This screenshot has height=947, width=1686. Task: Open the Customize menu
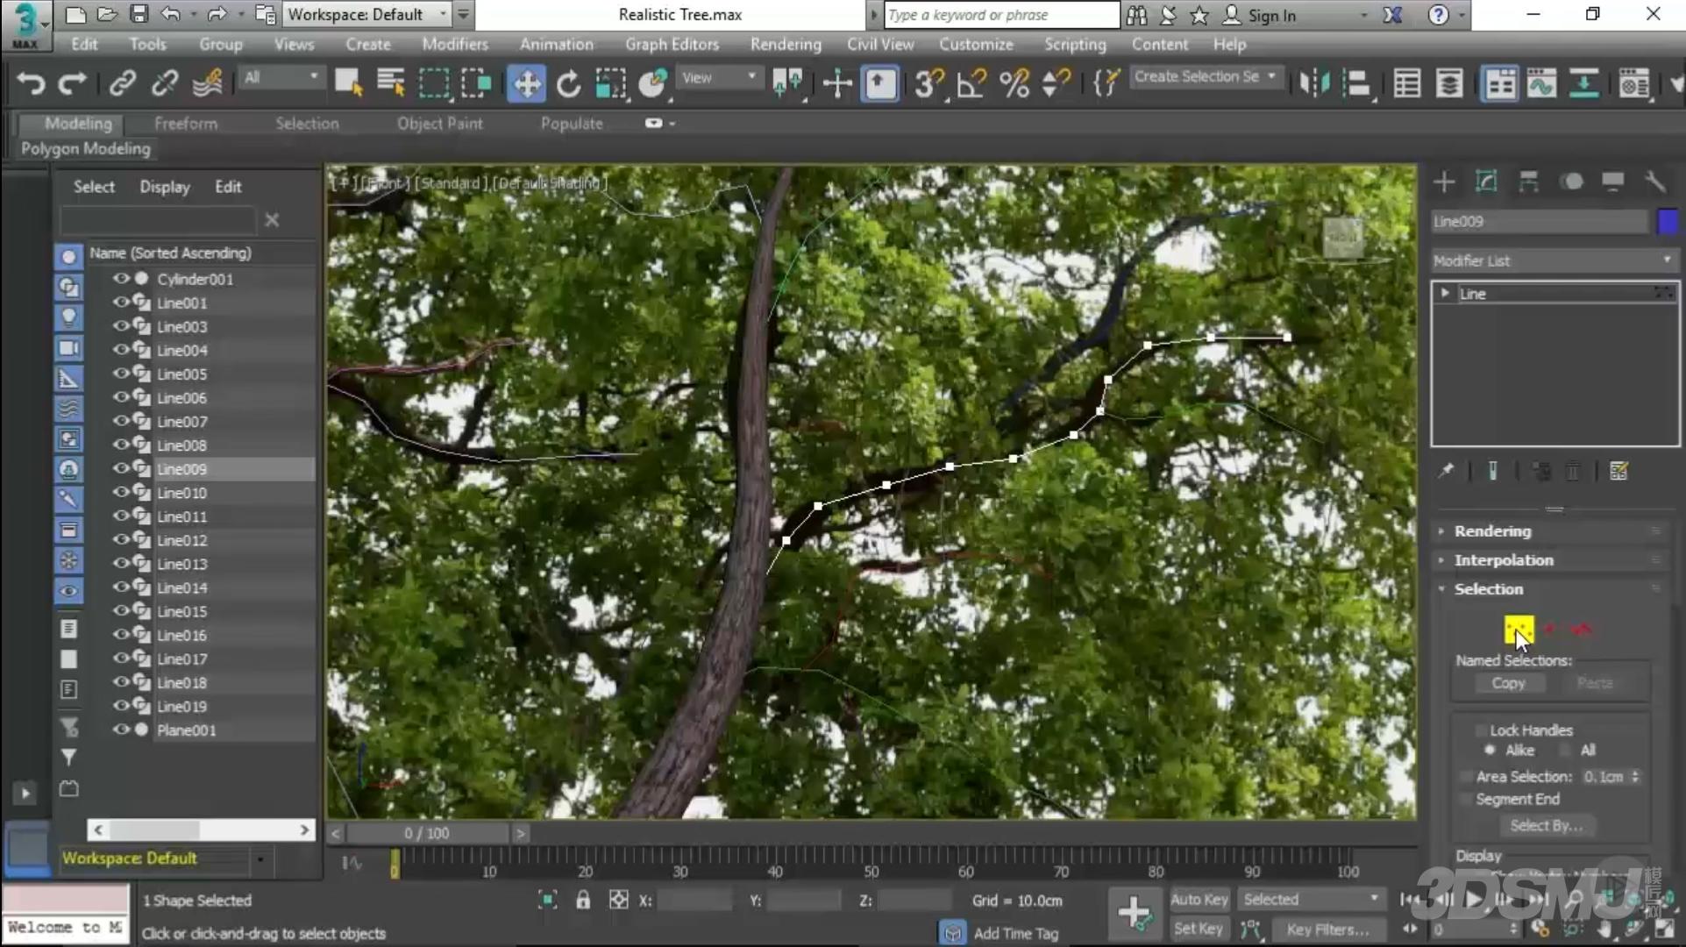(976, 44)
